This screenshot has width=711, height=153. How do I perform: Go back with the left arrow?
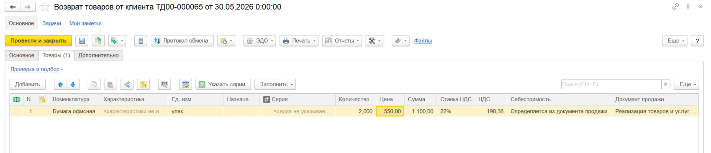point(13,7)
